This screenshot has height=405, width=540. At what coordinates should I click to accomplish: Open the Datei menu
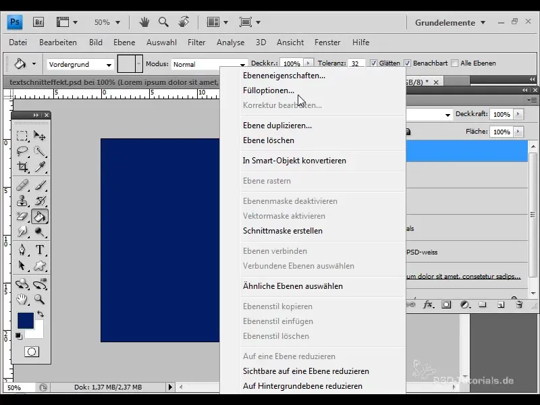(18, 43)
